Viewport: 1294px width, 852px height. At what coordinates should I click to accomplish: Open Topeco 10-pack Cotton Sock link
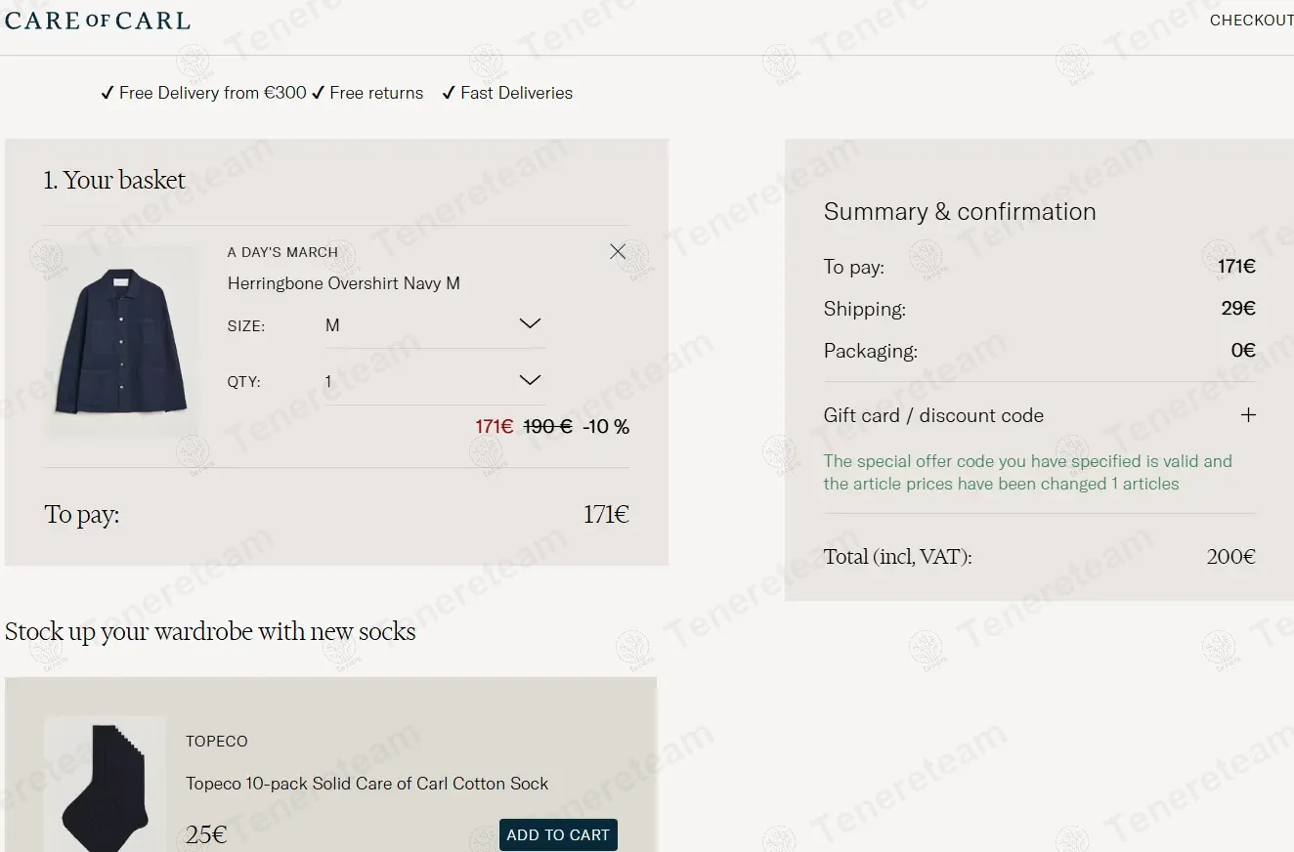coord(367,784)
